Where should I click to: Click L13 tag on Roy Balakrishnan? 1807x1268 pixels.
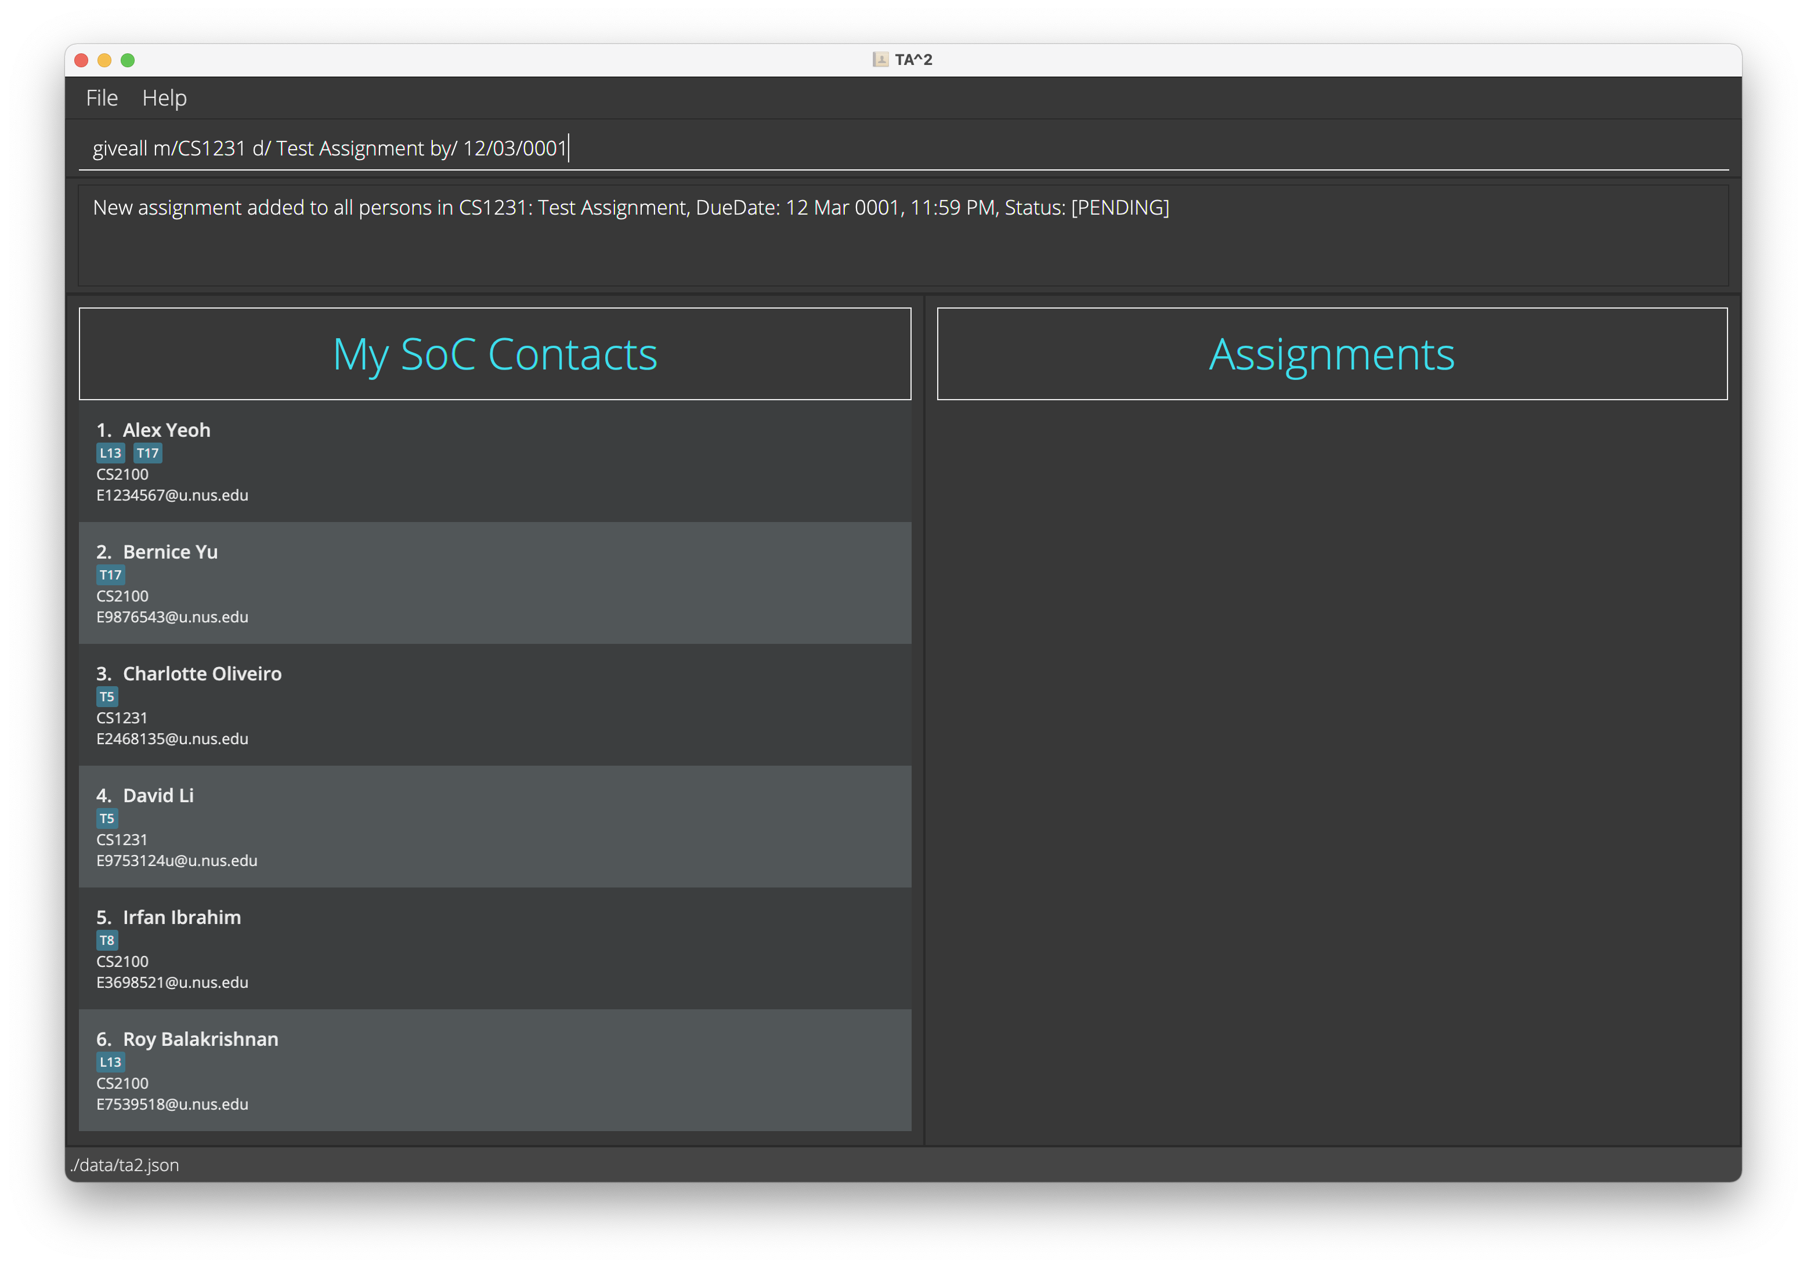point(110,1062)
